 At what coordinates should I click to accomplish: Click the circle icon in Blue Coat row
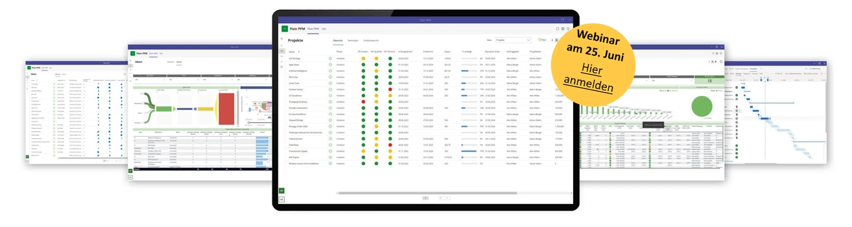coord(330,77)
